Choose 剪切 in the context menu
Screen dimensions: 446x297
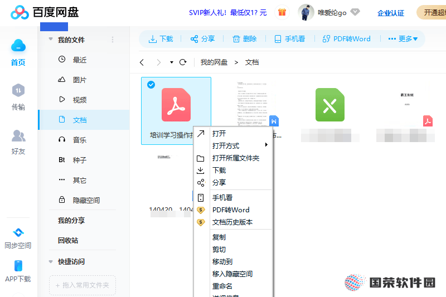tap(233, 250)
